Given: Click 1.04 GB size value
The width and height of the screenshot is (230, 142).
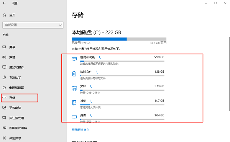Looking at the screenshot, I should (x=159, y=115).
